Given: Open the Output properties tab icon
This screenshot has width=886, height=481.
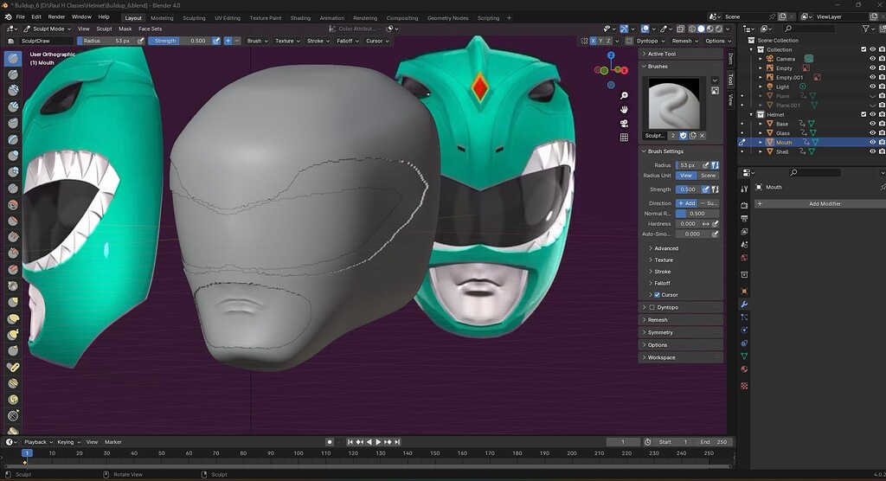Looking at the screenshot, I should [x=744, y=218].
